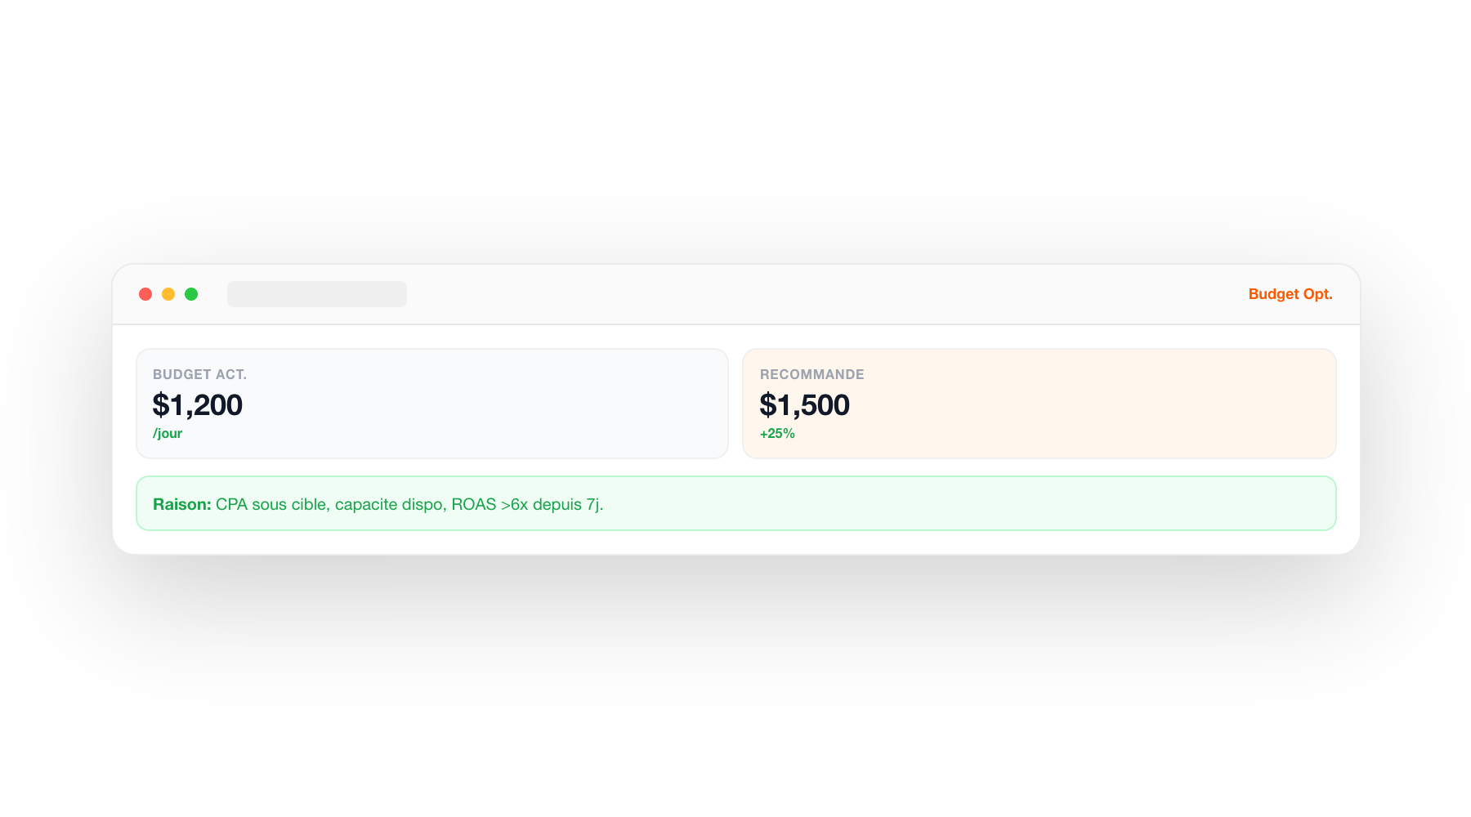Click the gray address bar placeholder

coord(317,294)
